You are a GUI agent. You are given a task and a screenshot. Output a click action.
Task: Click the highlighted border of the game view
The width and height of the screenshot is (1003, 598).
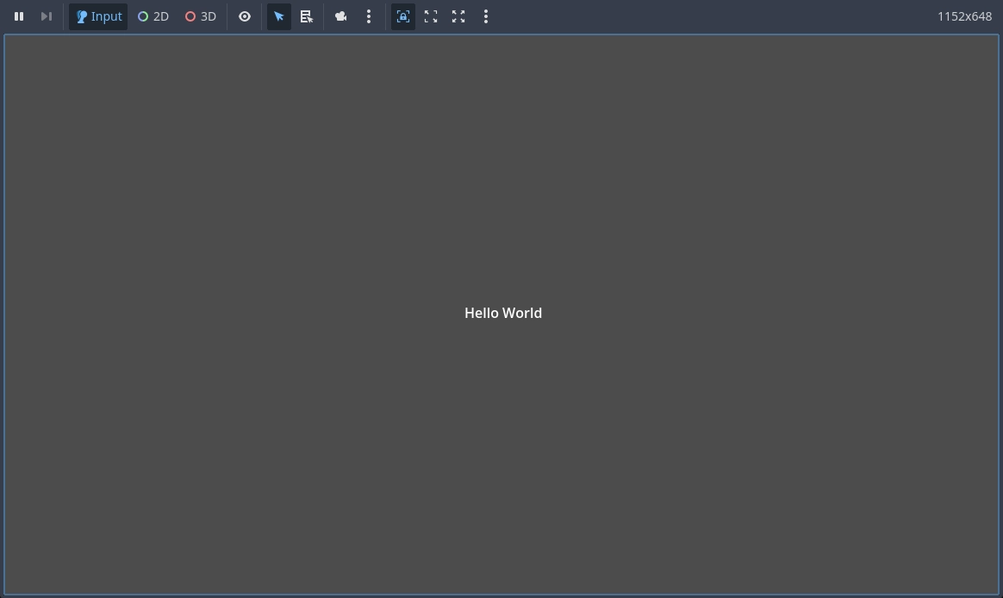tap(3, 313)
